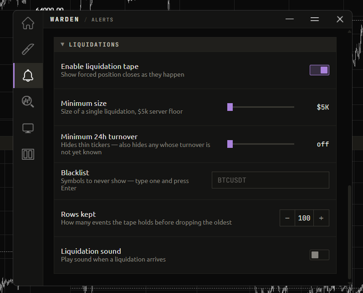This screenshot has width=363, height=293.
Task: Click the $5K minimum size value
Action: [x=323, y=107]
